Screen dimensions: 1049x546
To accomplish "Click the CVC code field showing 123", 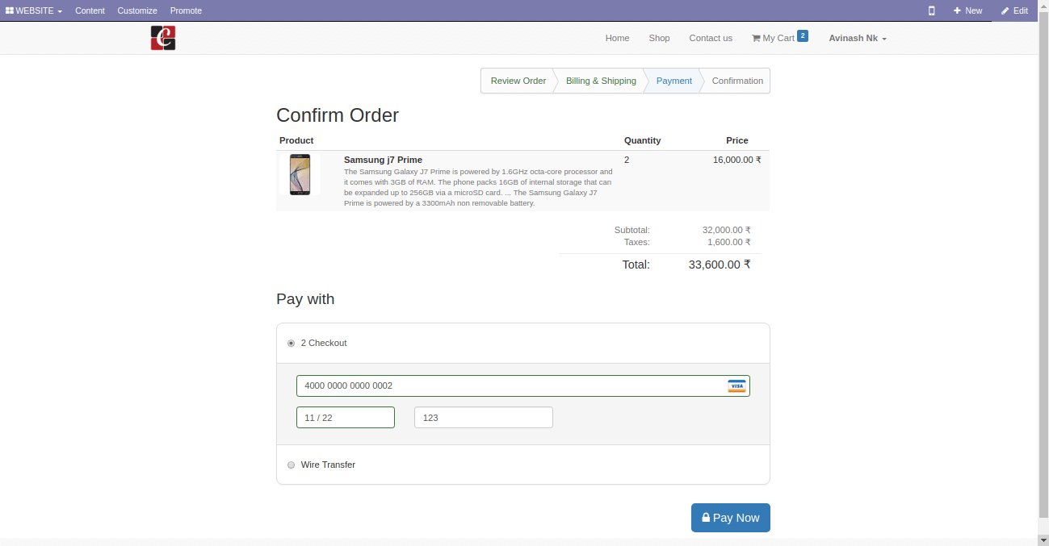I will 484,418.
